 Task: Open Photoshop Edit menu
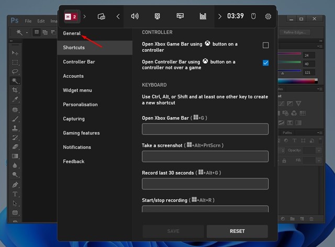41,21
